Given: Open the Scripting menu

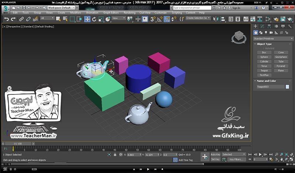Looking at the screenshot, I should coord(177,13).
